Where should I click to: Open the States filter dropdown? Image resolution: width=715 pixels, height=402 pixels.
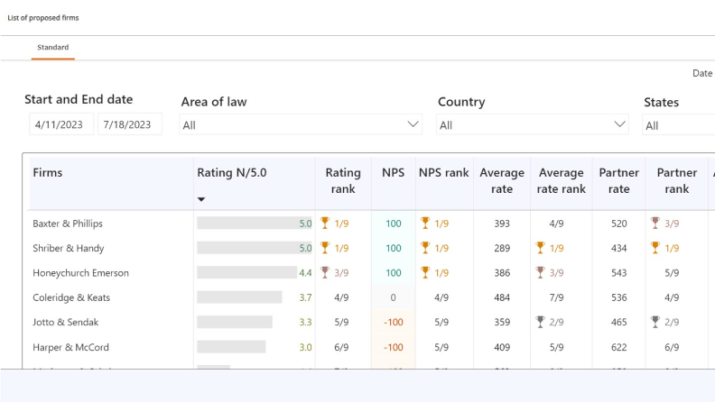[677, 125]
